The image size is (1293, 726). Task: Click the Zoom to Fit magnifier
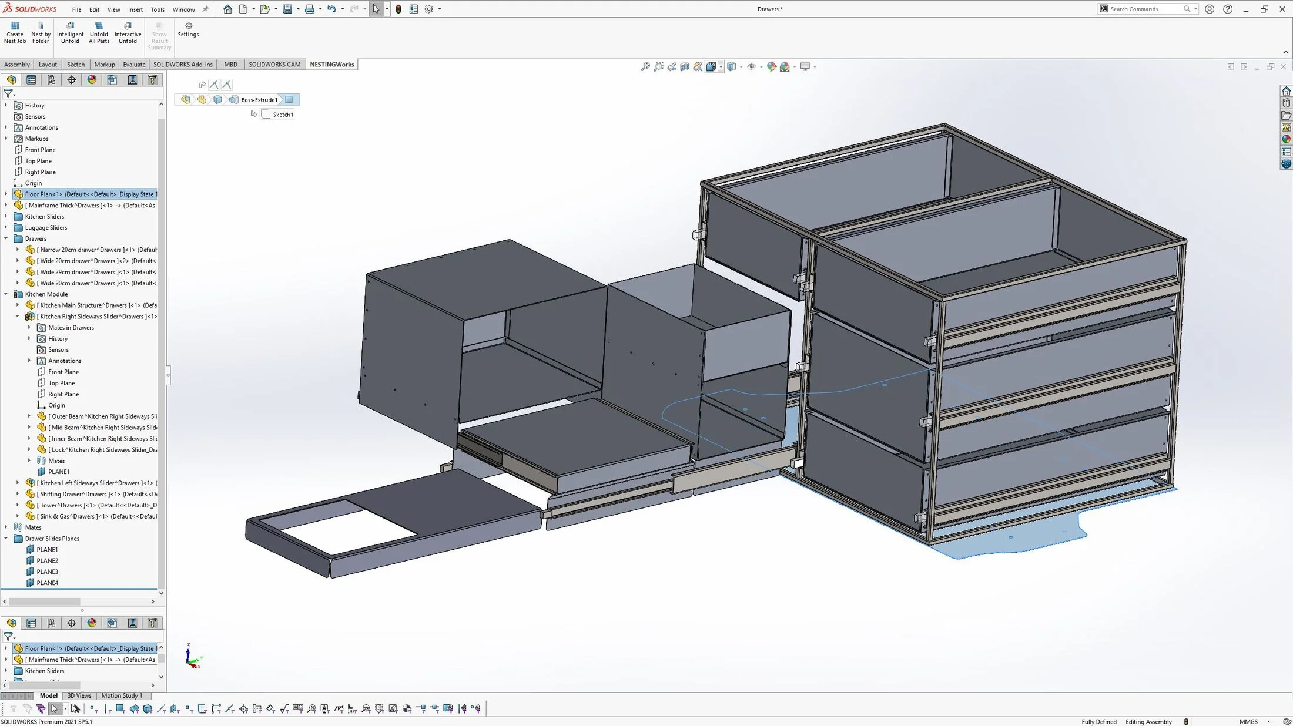[645, 66]
